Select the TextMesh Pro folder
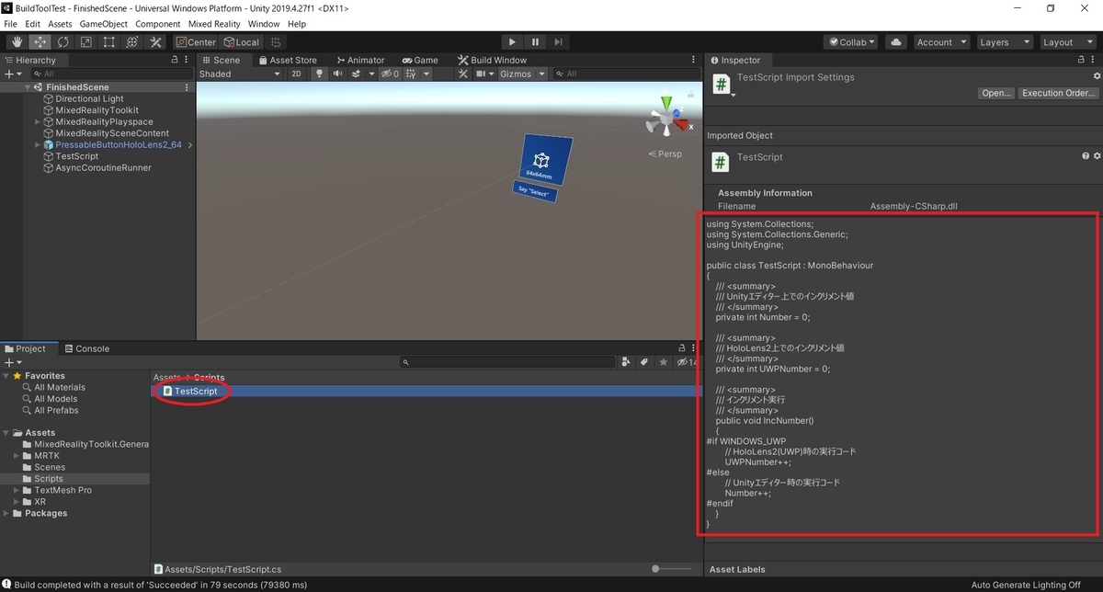This screenshot has width=1103, height=592. (x=63, y=490)
